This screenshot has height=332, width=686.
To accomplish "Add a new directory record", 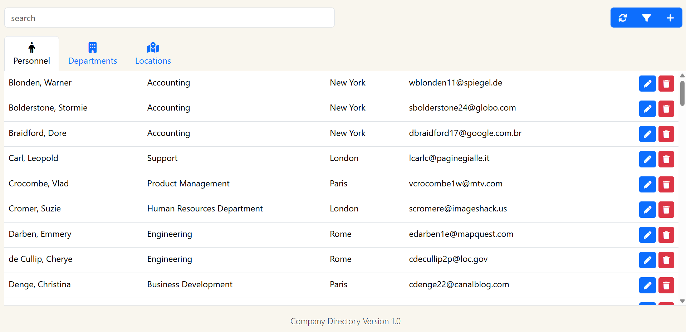I will 670,18.
